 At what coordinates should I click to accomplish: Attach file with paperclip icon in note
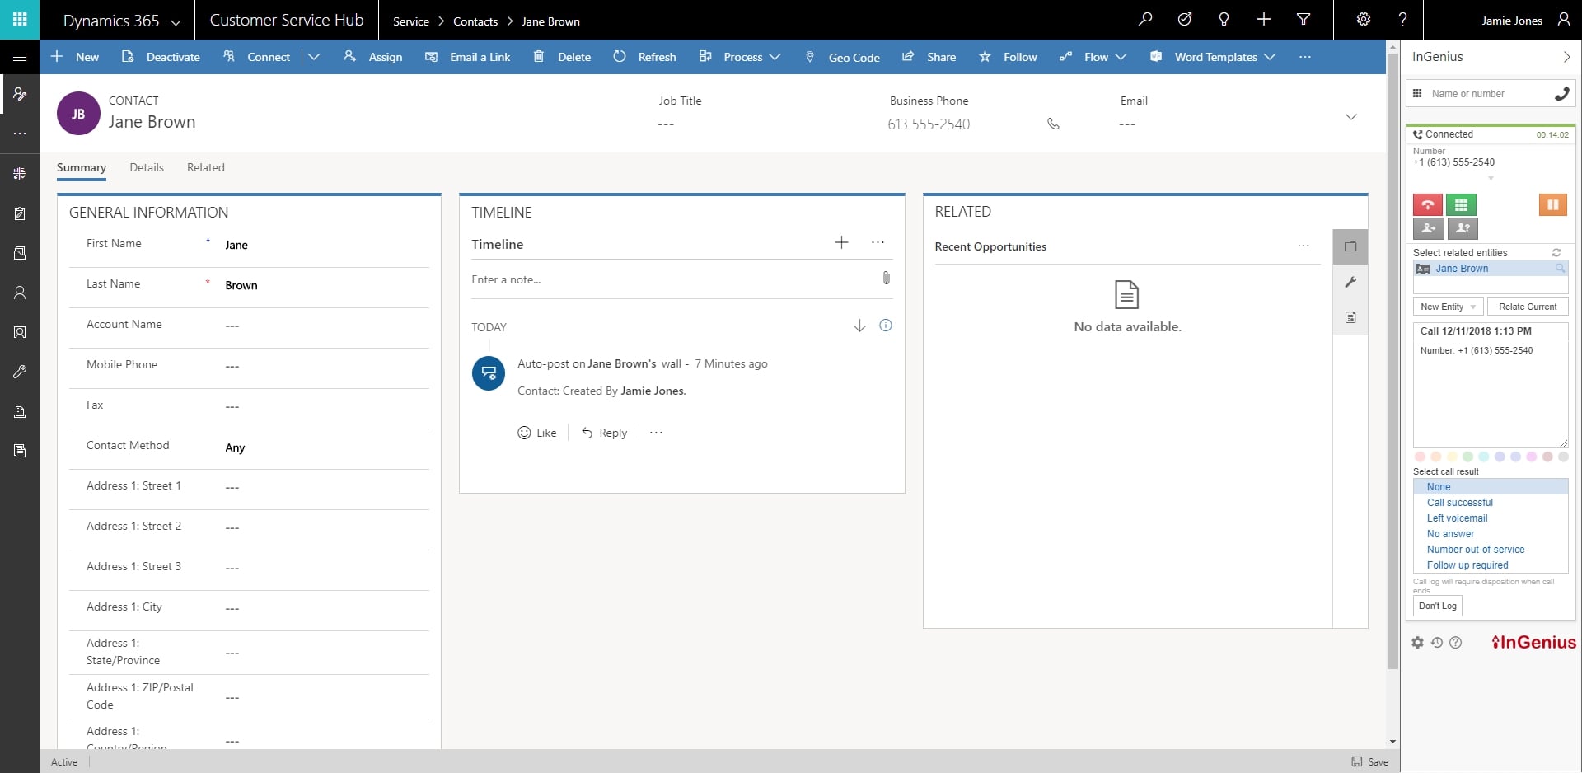(887, 279)
